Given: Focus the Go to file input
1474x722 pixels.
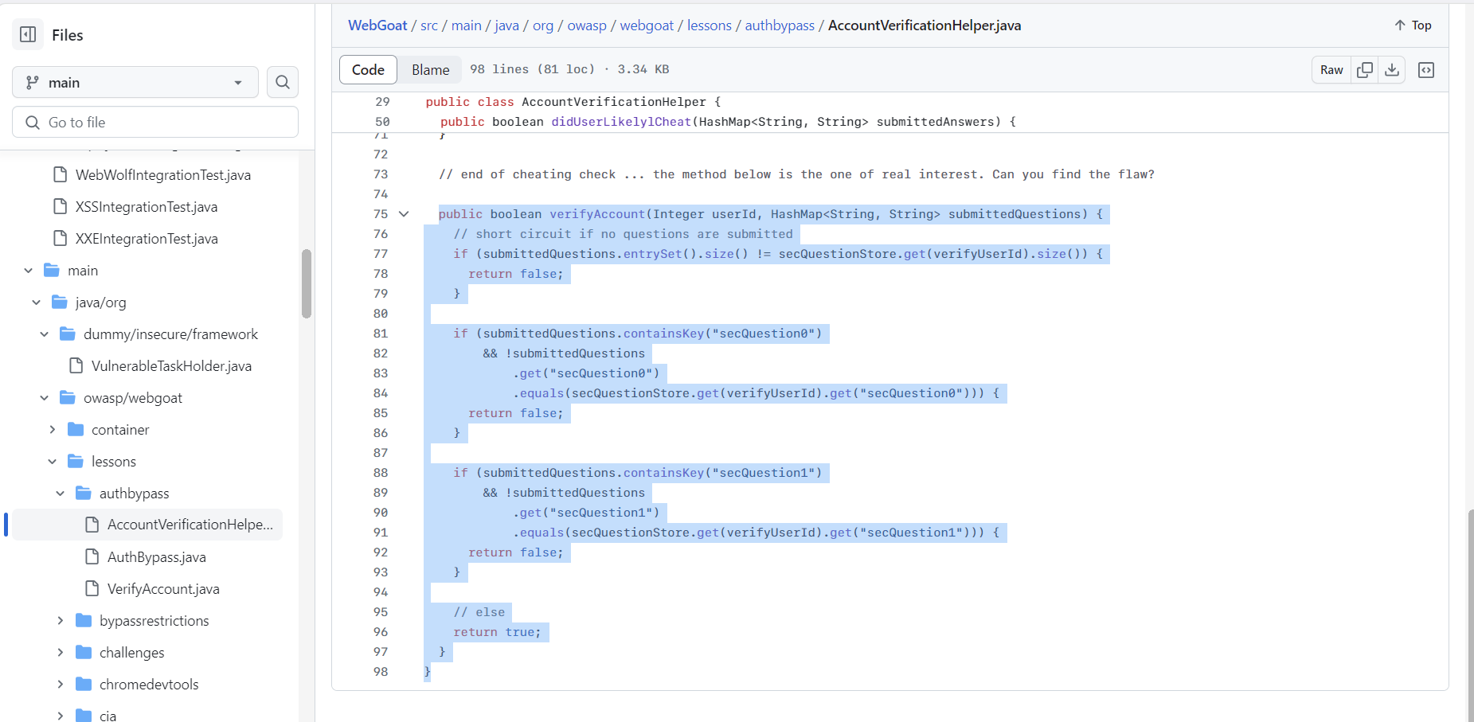Looking at the screenshot, I should click(x=155, y=122).
